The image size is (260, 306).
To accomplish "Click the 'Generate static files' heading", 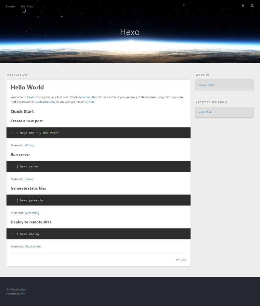I will pyautogui.click(x=28, y=188).
